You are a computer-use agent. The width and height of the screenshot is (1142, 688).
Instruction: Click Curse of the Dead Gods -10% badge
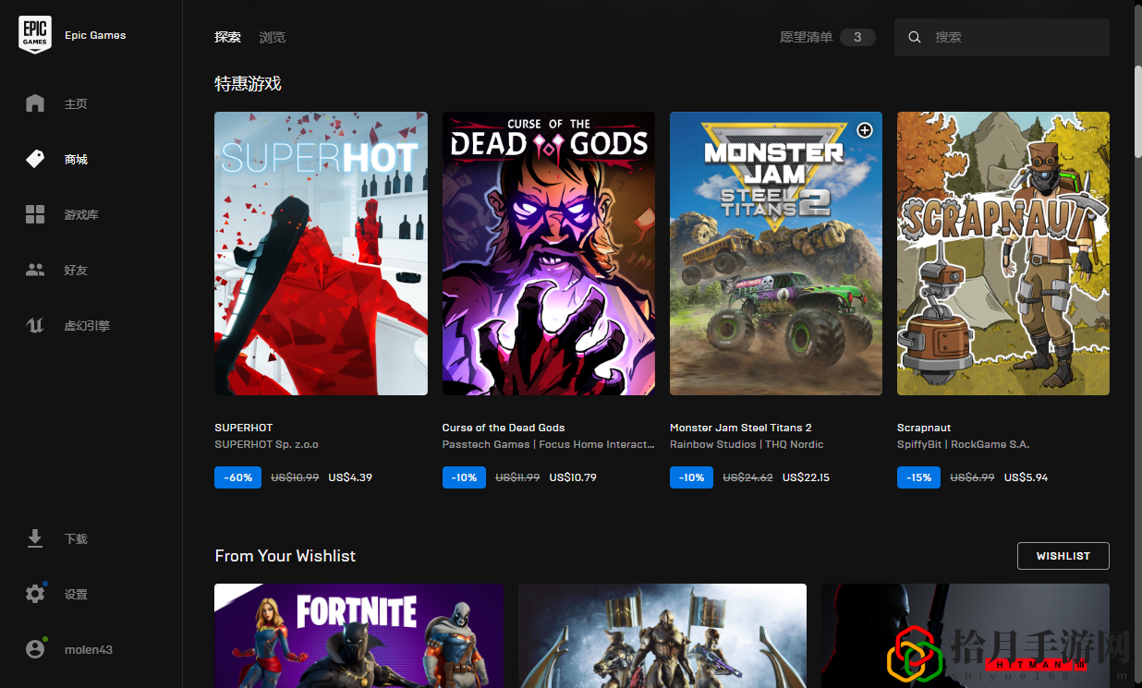click(464, 477)
